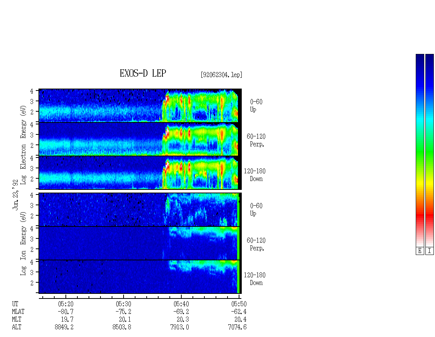Click the MLT value 20.1
Viewport: 435px width, 337px height.
[x=125, y=320]
